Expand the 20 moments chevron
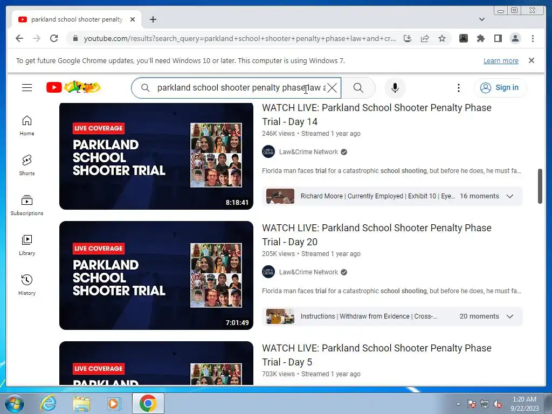 509,316
